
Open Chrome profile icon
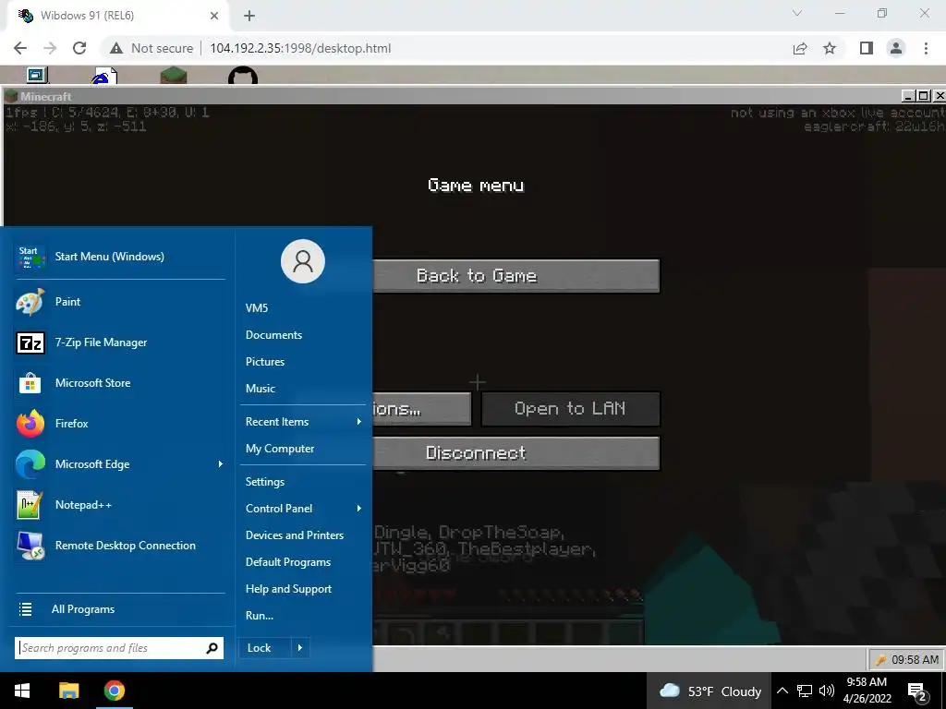(x=896, y=48)
